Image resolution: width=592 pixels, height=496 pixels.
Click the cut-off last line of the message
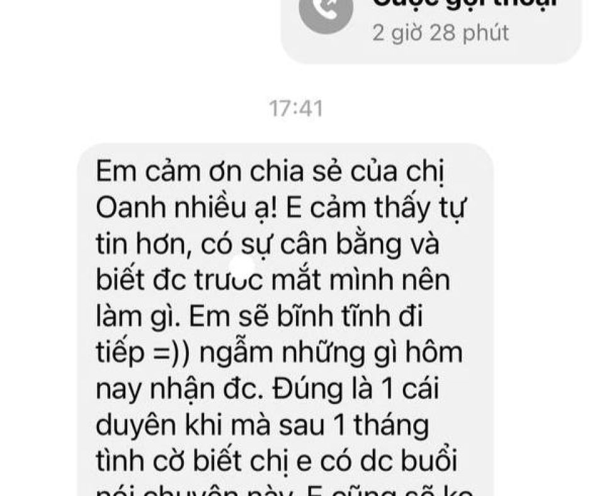284,491
